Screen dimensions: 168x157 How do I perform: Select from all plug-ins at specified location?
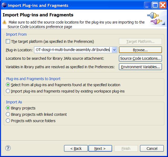coord(8,85)
